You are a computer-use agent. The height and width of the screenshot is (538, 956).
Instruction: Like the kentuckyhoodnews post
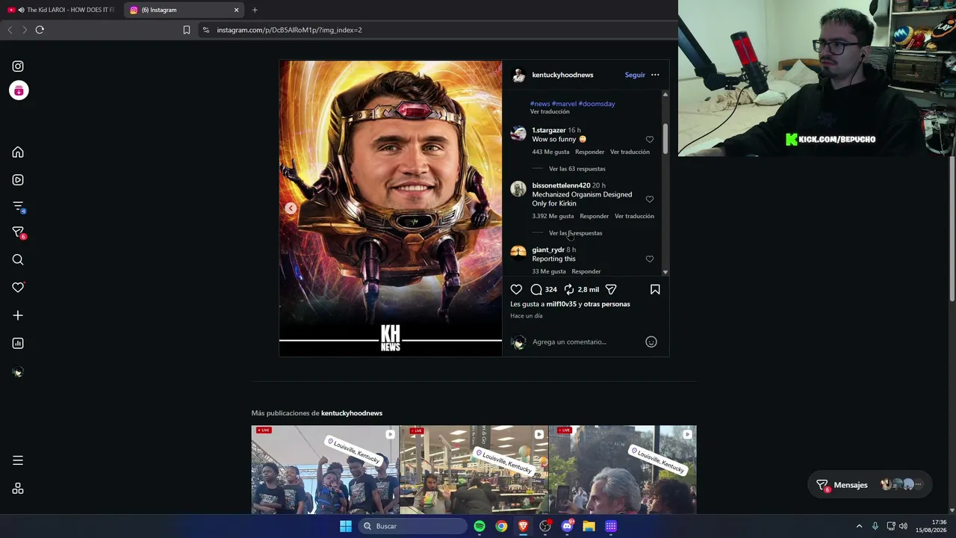[x=516, y=289]
